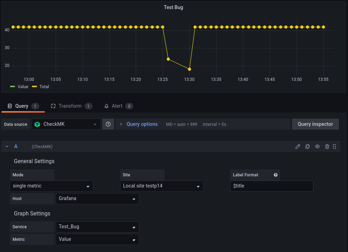Click the Label Format input field
348x252 pixels.
tap(272, 186)
